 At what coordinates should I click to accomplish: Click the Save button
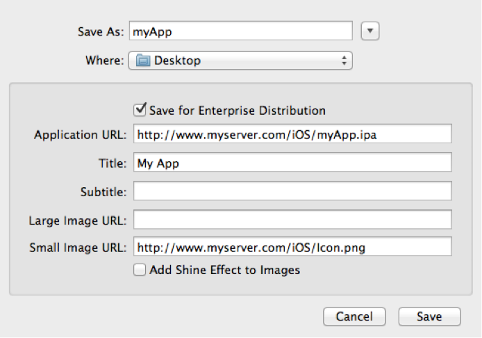click(x=429, y=316)
